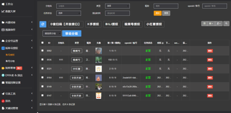231x113 pixels.
Task: Expand the 视频创作 sidebar chevron
Action: click(32, 29)
